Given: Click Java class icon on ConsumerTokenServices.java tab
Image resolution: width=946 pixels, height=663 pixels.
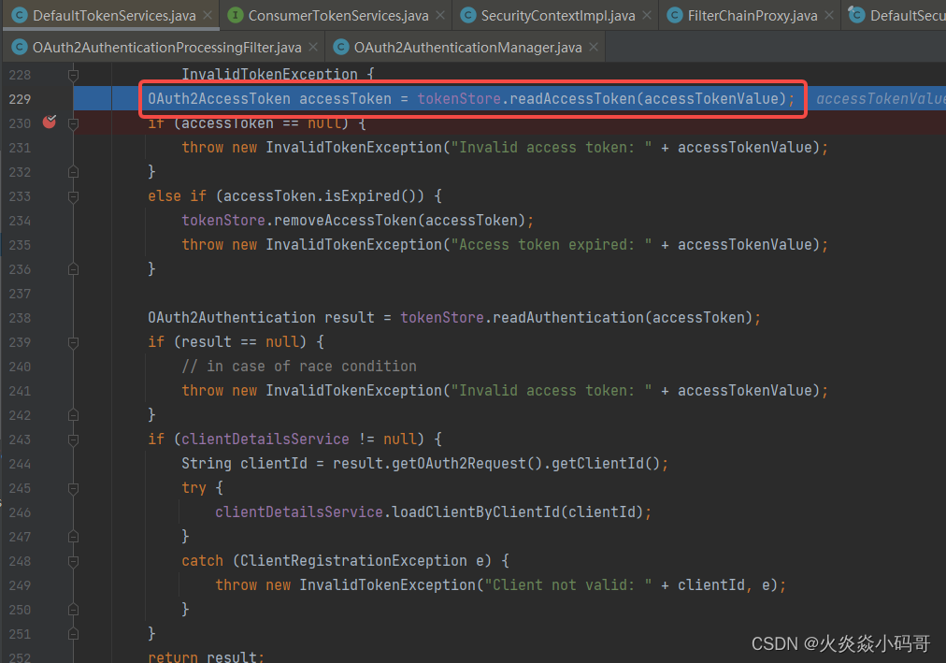Looking at the screenshot, I should coord(236,15).
